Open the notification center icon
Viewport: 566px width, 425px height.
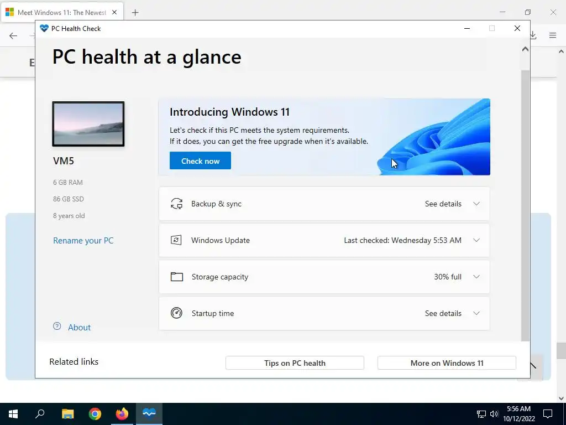pos(548,414)
